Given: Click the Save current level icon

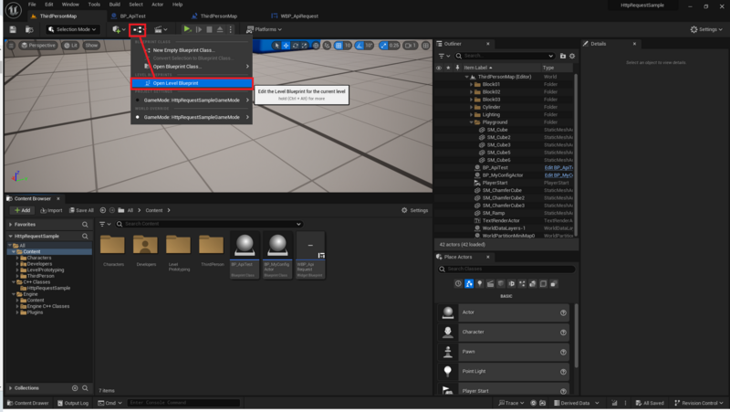Looking at the screenshot, I should pos(13,29).
